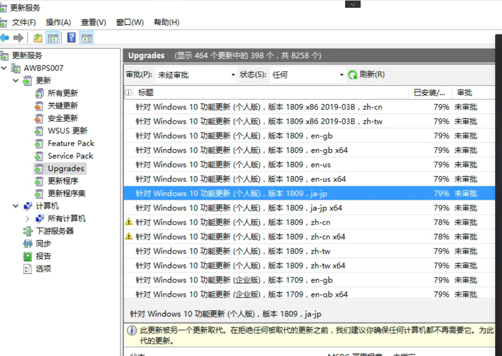Click the WSUS 更新 node icon
The width and height of the screenshot is (502, 356).
pyautogui.click(x=39, y=131)
